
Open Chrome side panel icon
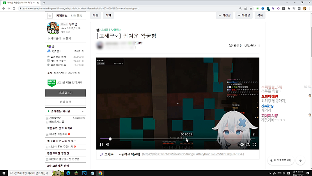(299, 9)
